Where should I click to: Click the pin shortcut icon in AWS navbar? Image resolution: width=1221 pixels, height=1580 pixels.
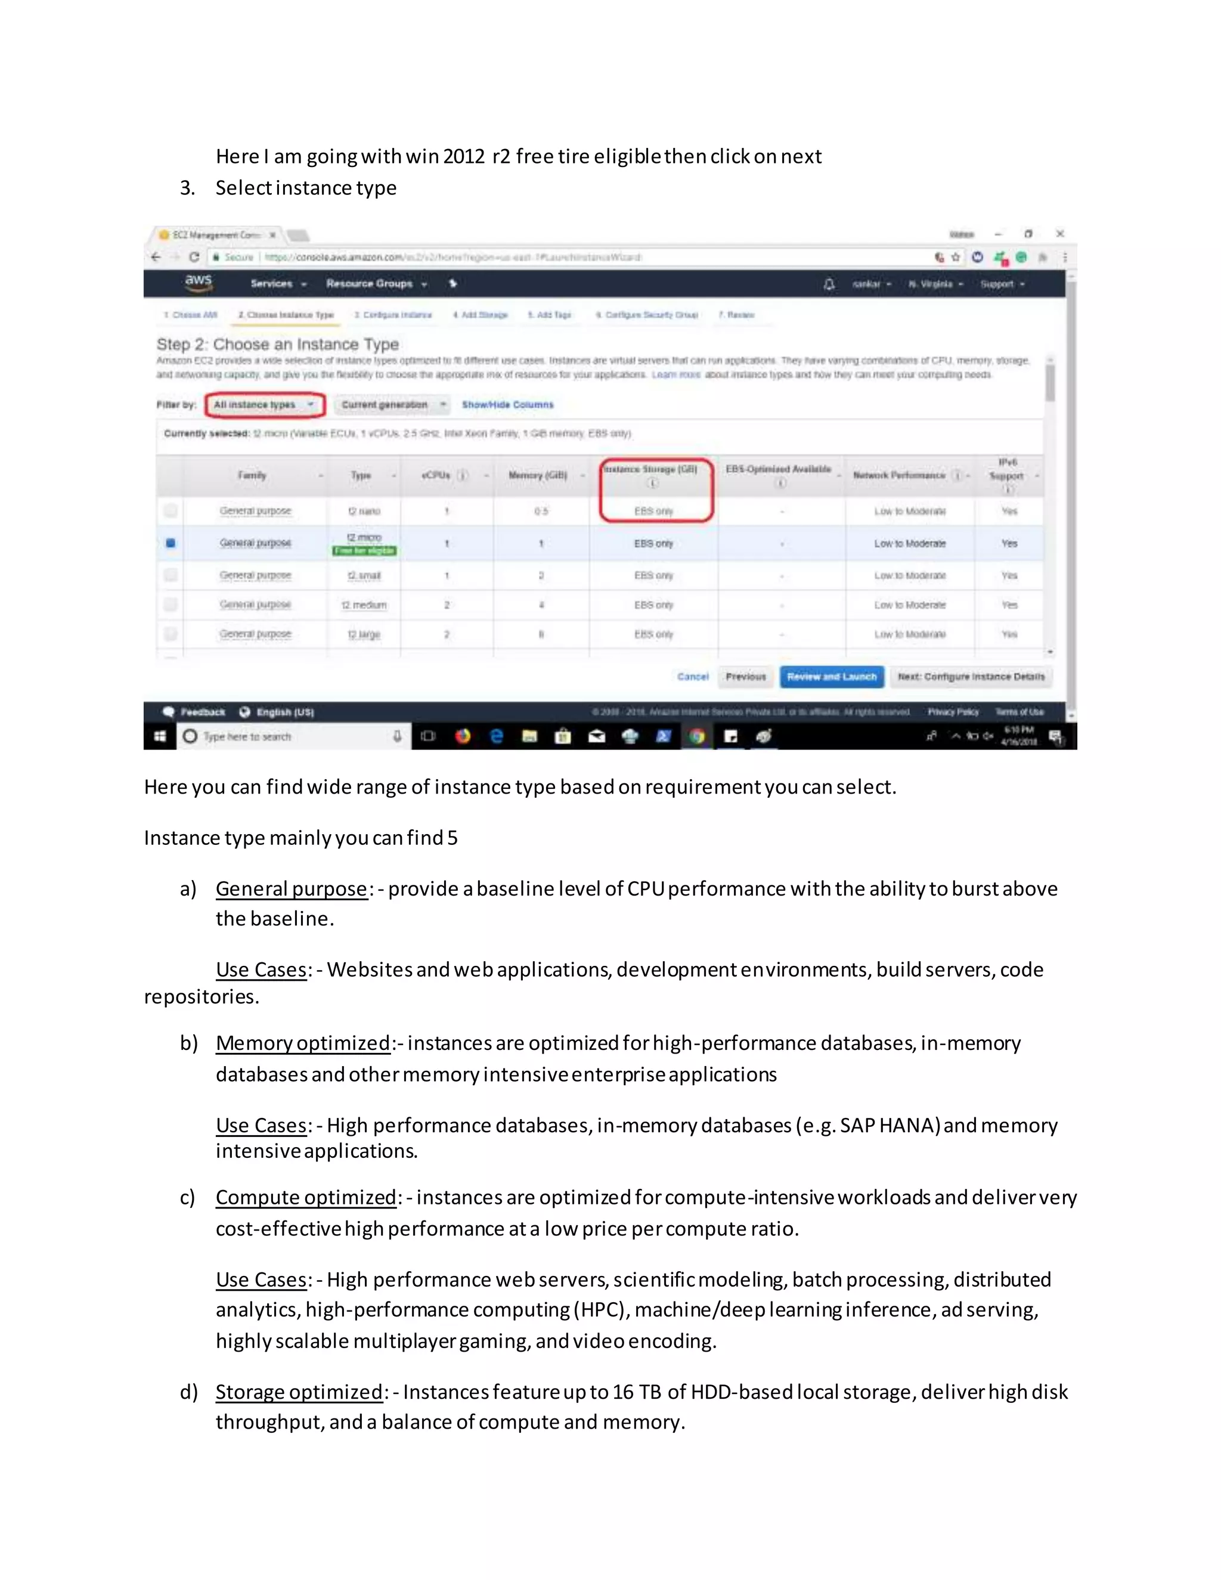pyautogui.click(x=453, y=284)
